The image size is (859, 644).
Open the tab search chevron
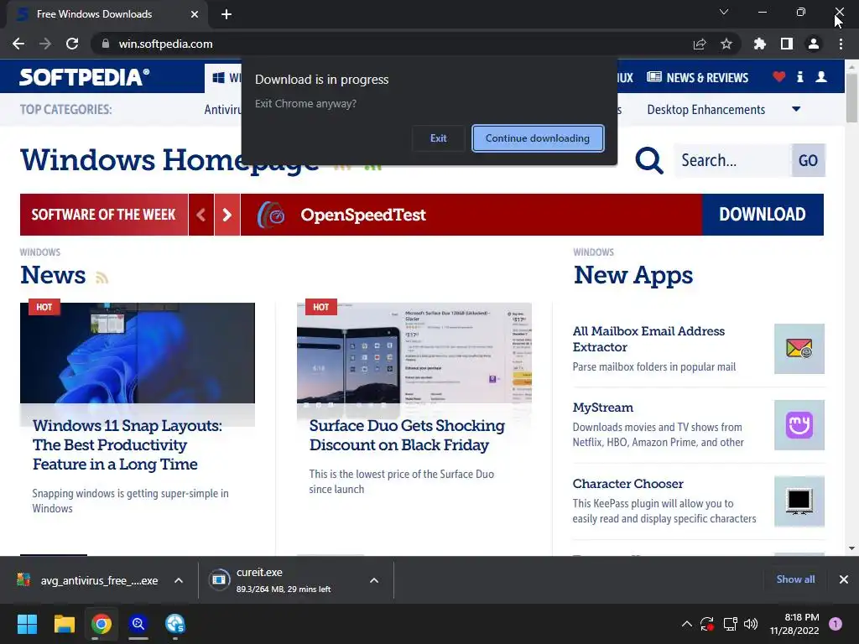pyautogui.click(x=724, y=12)
